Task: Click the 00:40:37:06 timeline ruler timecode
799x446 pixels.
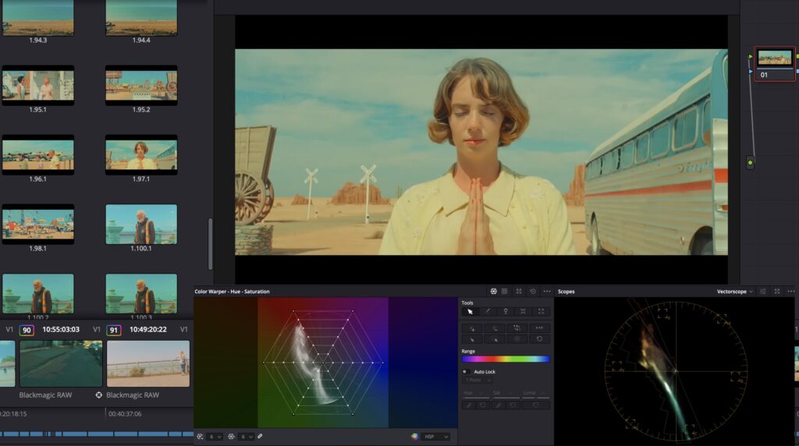Action: coord(125,414)
